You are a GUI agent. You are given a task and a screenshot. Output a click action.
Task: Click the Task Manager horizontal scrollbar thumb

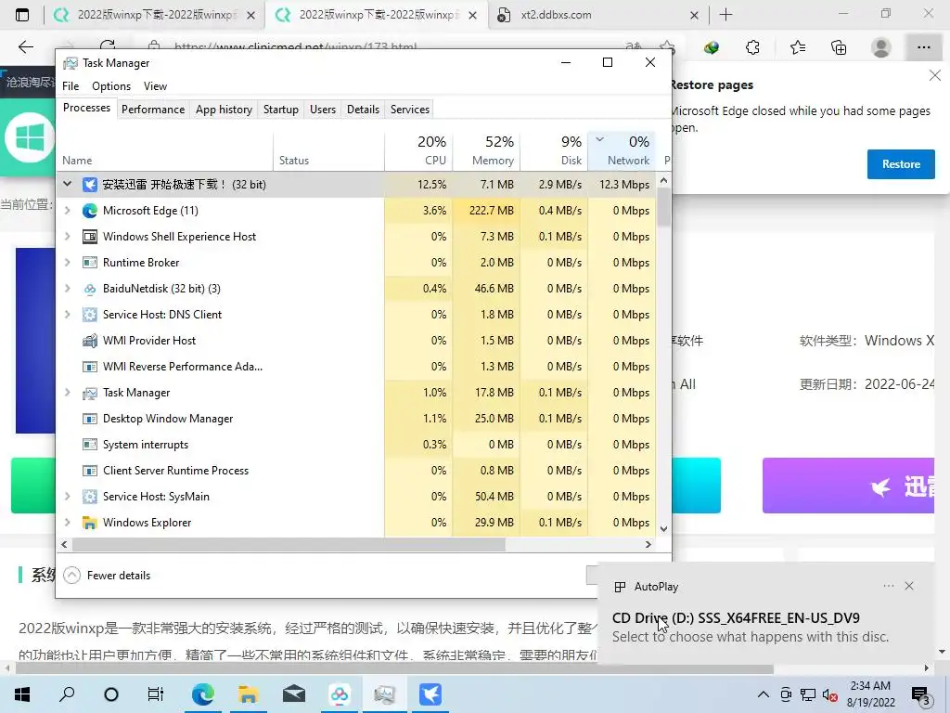pos(289,544)
